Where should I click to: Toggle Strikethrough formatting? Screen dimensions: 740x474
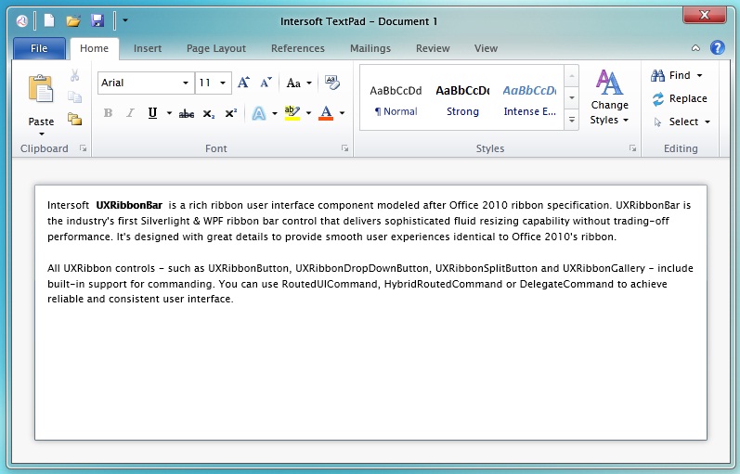tap(187, 114)
